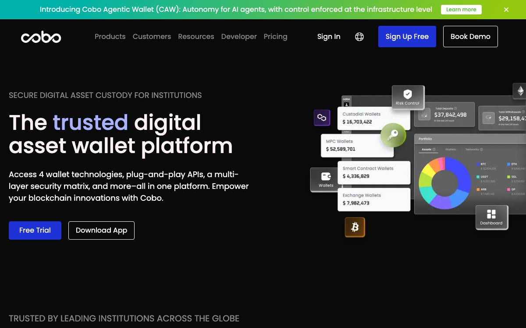Open the Customers menu
This screenshot has width=526, height=328.
(152, 37)
